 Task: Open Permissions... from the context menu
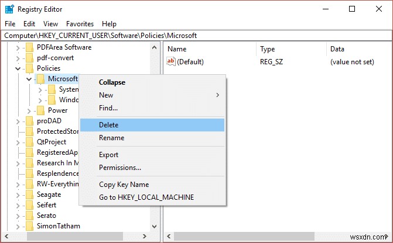(152, 168)
